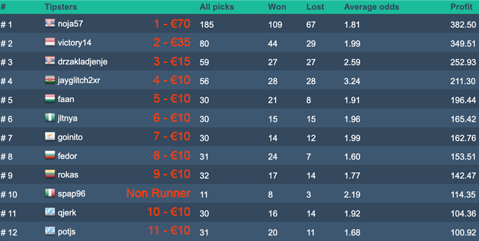Click the All picks column header

[x=217, y=7]
